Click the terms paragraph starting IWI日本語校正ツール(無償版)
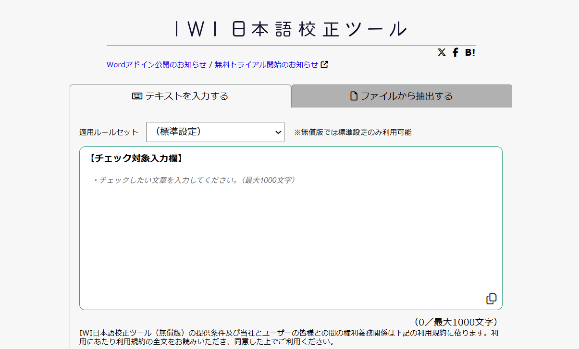The image size is (579, 349). pos(288,337)
